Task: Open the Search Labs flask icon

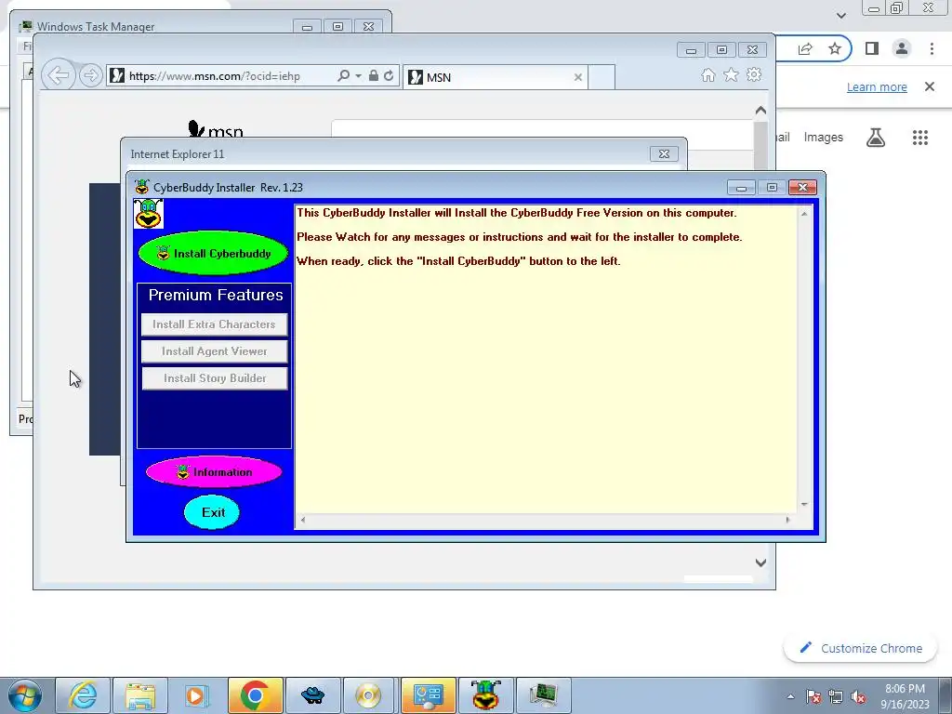Action: [x=876, y=138]
